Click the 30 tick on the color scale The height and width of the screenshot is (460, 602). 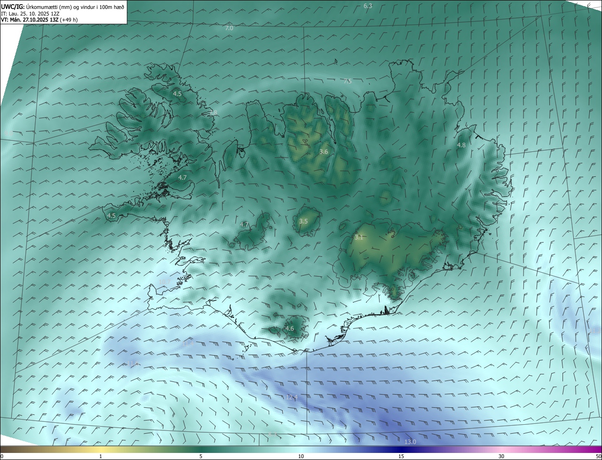(501, 456)
